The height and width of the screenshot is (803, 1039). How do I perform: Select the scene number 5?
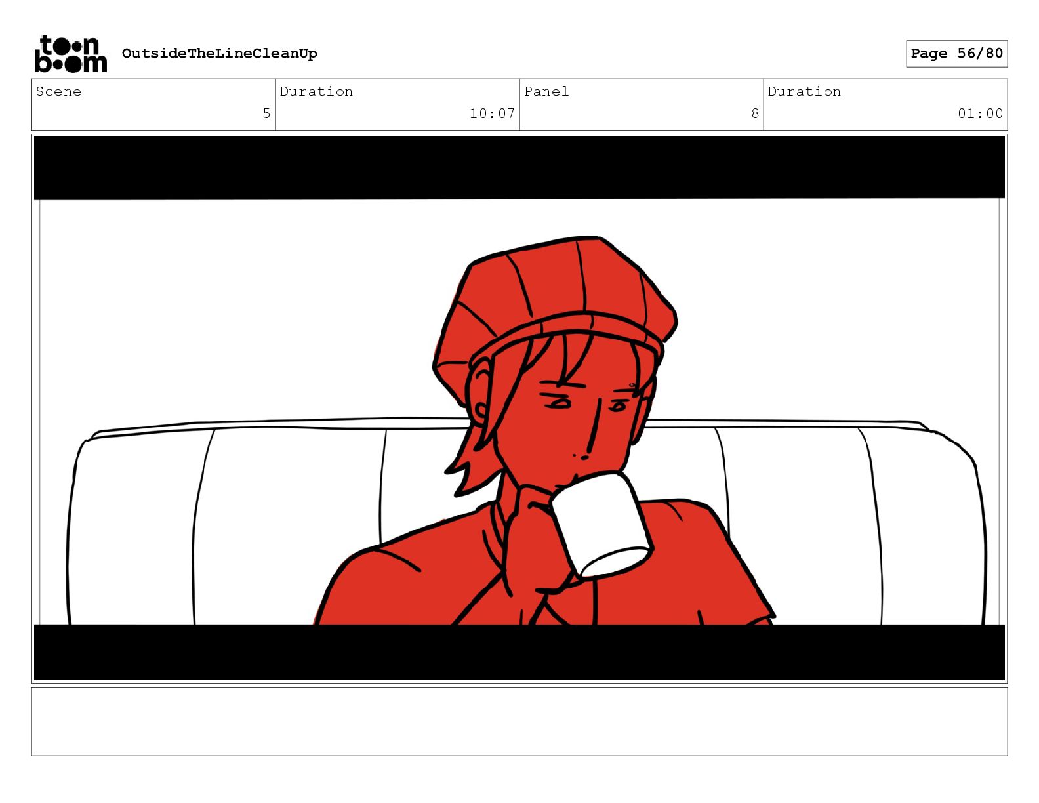pos(266,113)
